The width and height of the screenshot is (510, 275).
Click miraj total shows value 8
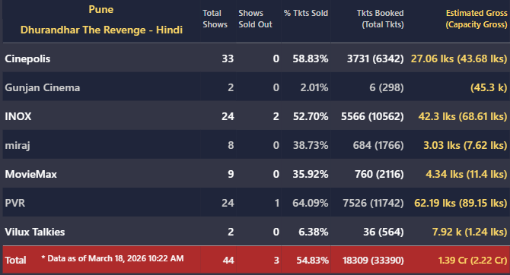point(231,145)
